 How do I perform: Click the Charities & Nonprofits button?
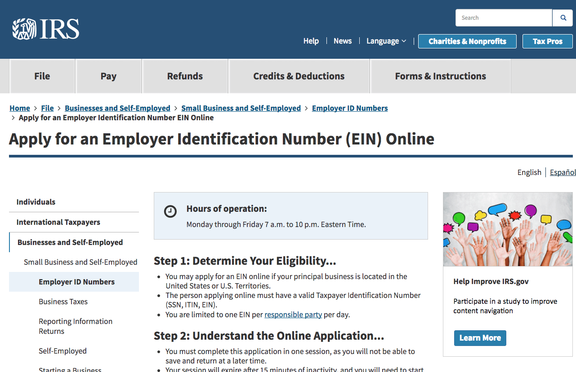(467, 41)
